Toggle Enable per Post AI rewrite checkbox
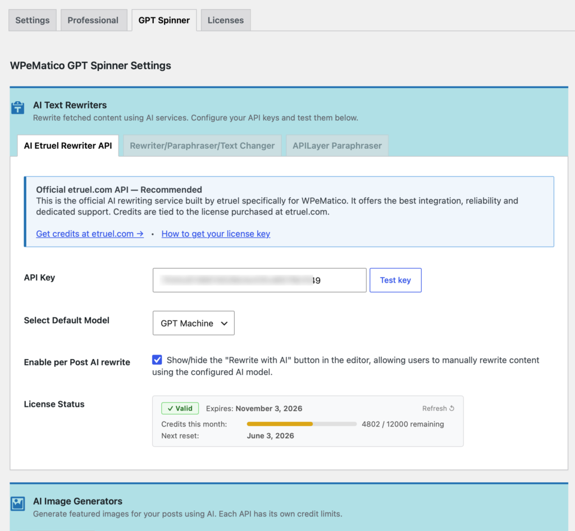This screenshot has width=575, height=531. [x=157, y=360]
